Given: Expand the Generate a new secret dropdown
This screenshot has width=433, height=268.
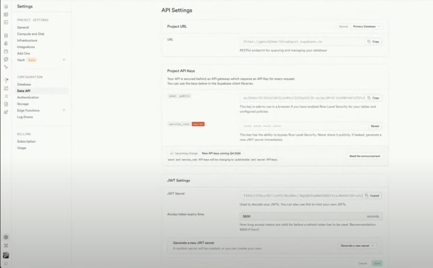Looking at the screenshot, I should (357, 245).
